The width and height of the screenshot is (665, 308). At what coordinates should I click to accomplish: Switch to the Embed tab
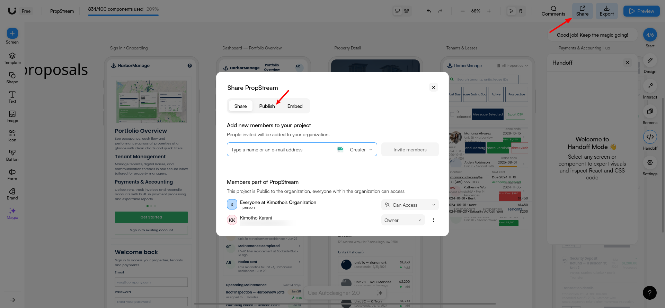[x=295, y=106]
